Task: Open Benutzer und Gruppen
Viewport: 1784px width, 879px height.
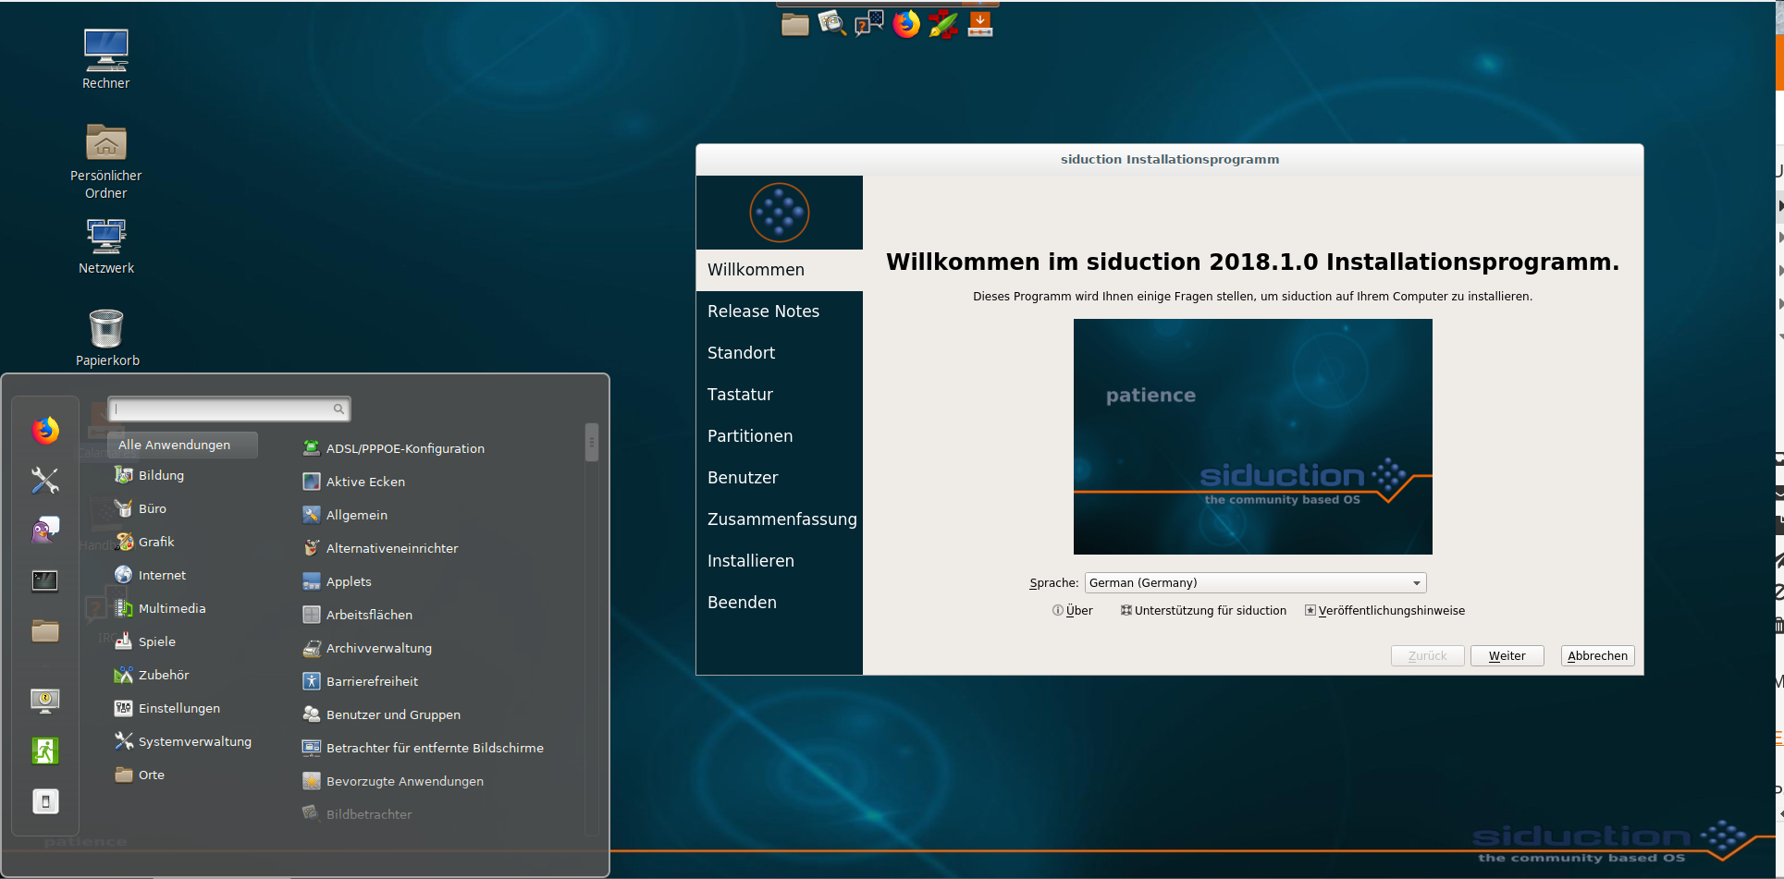Action: coord(382,714)
